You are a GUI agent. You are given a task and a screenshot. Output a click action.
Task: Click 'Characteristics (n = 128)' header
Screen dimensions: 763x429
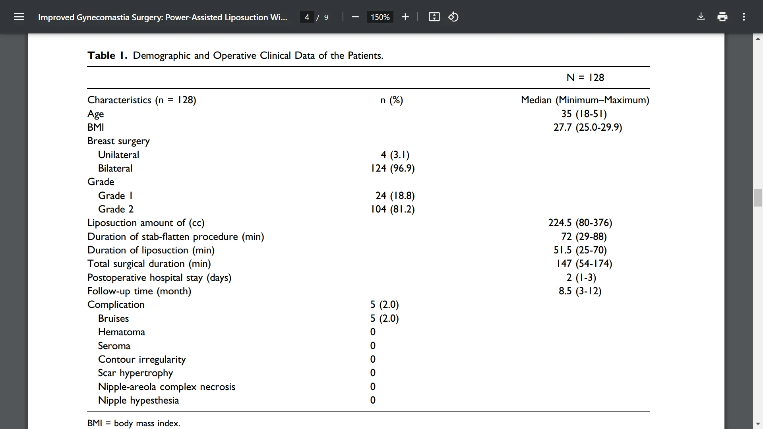(x=142, y=100)
